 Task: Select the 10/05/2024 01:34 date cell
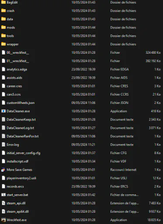click(x=83, y=161)
